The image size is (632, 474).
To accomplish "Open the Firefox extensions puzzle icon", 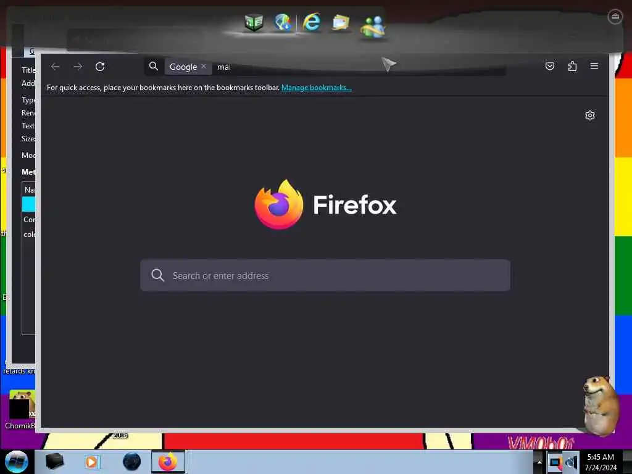I will pos(572,66).
